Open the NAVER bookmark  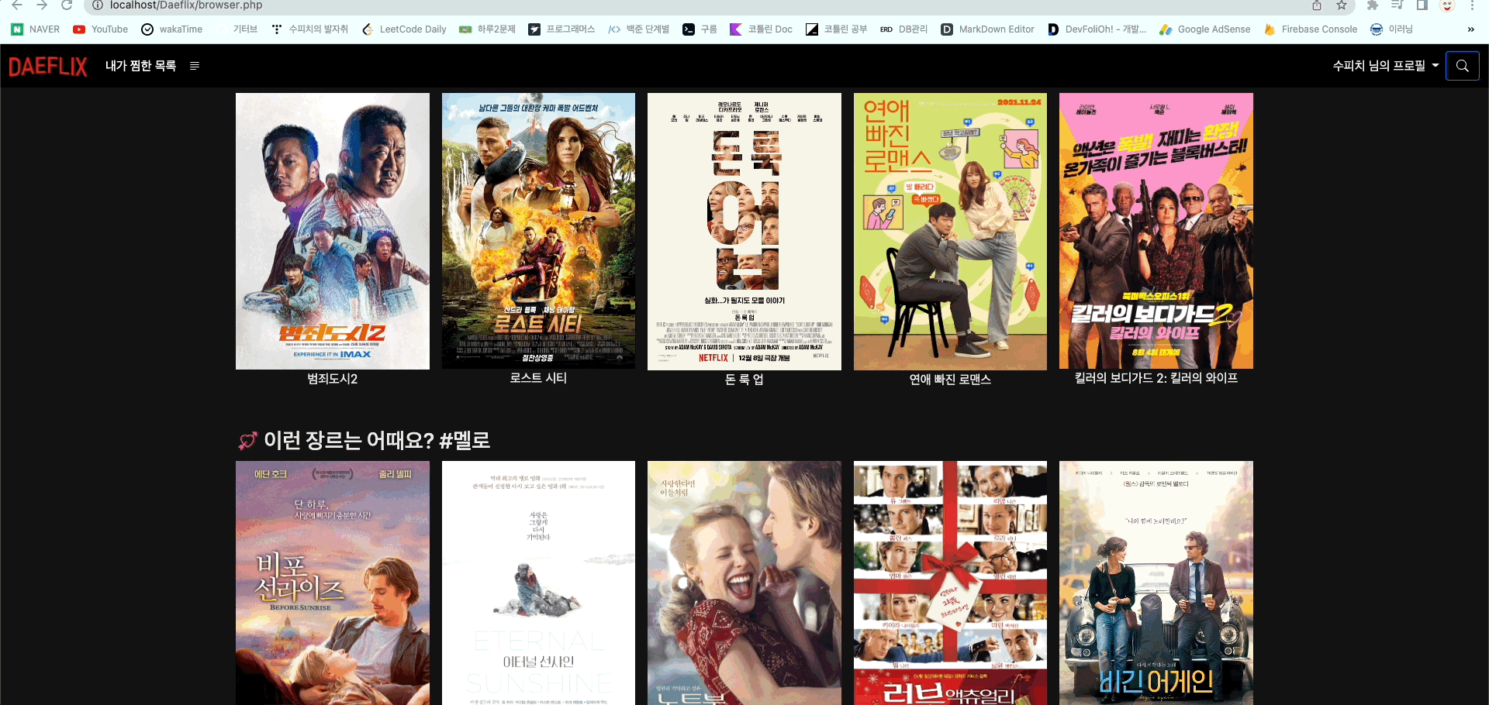pyautogui.click(x=36, y=29)
